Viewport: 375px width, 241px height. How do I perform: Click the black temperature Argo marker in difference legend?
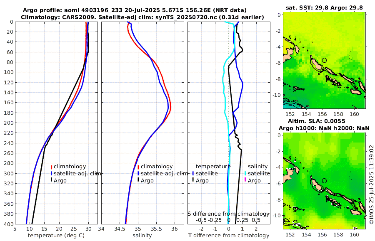coord(193,180)
